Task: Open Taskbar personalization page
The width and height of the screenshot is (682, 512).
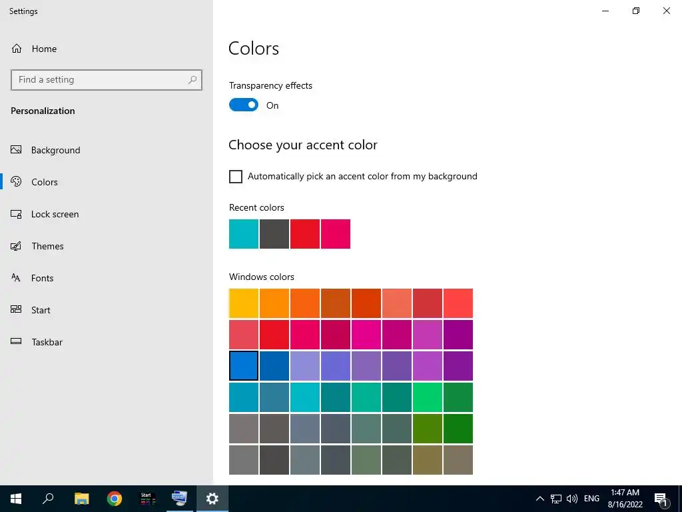Action: [47, 342]
